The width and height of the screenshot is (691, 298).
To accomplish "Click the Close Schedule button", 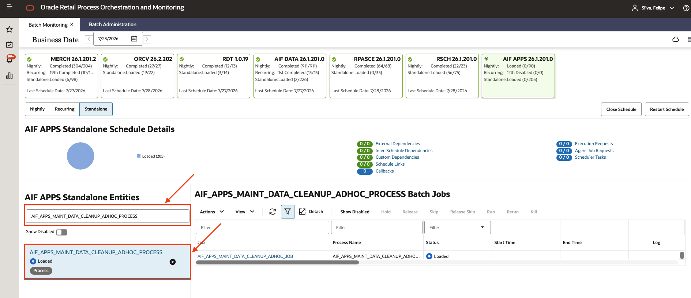I will 621,109.
